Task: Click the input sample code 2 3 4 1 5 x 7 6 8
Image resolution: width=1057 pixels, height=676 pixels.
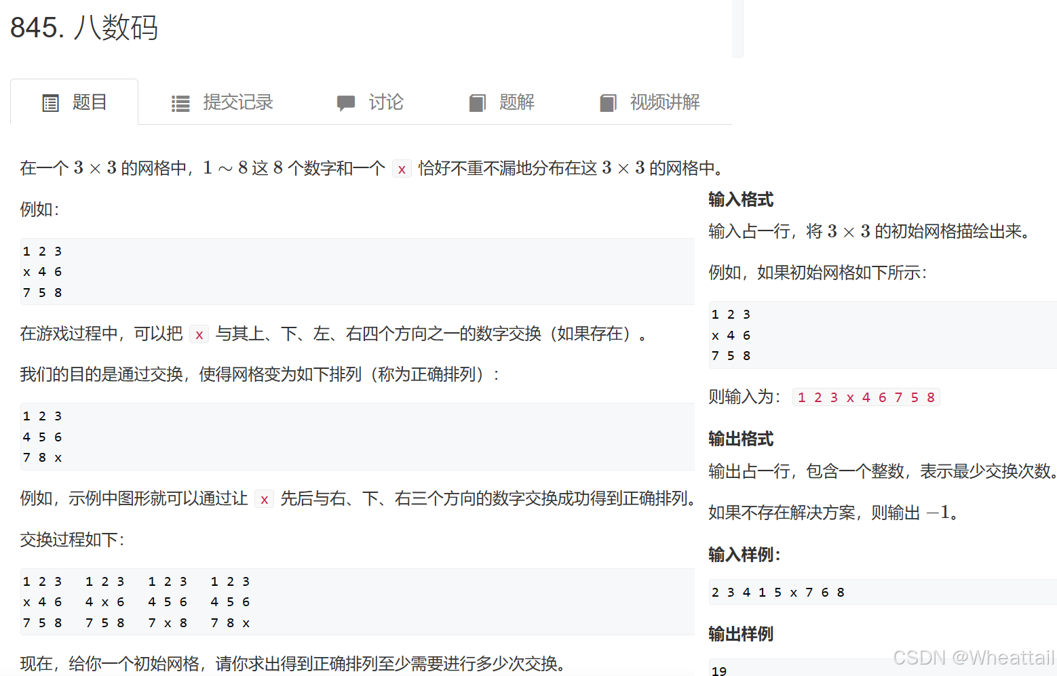Action: pos(777,592)
